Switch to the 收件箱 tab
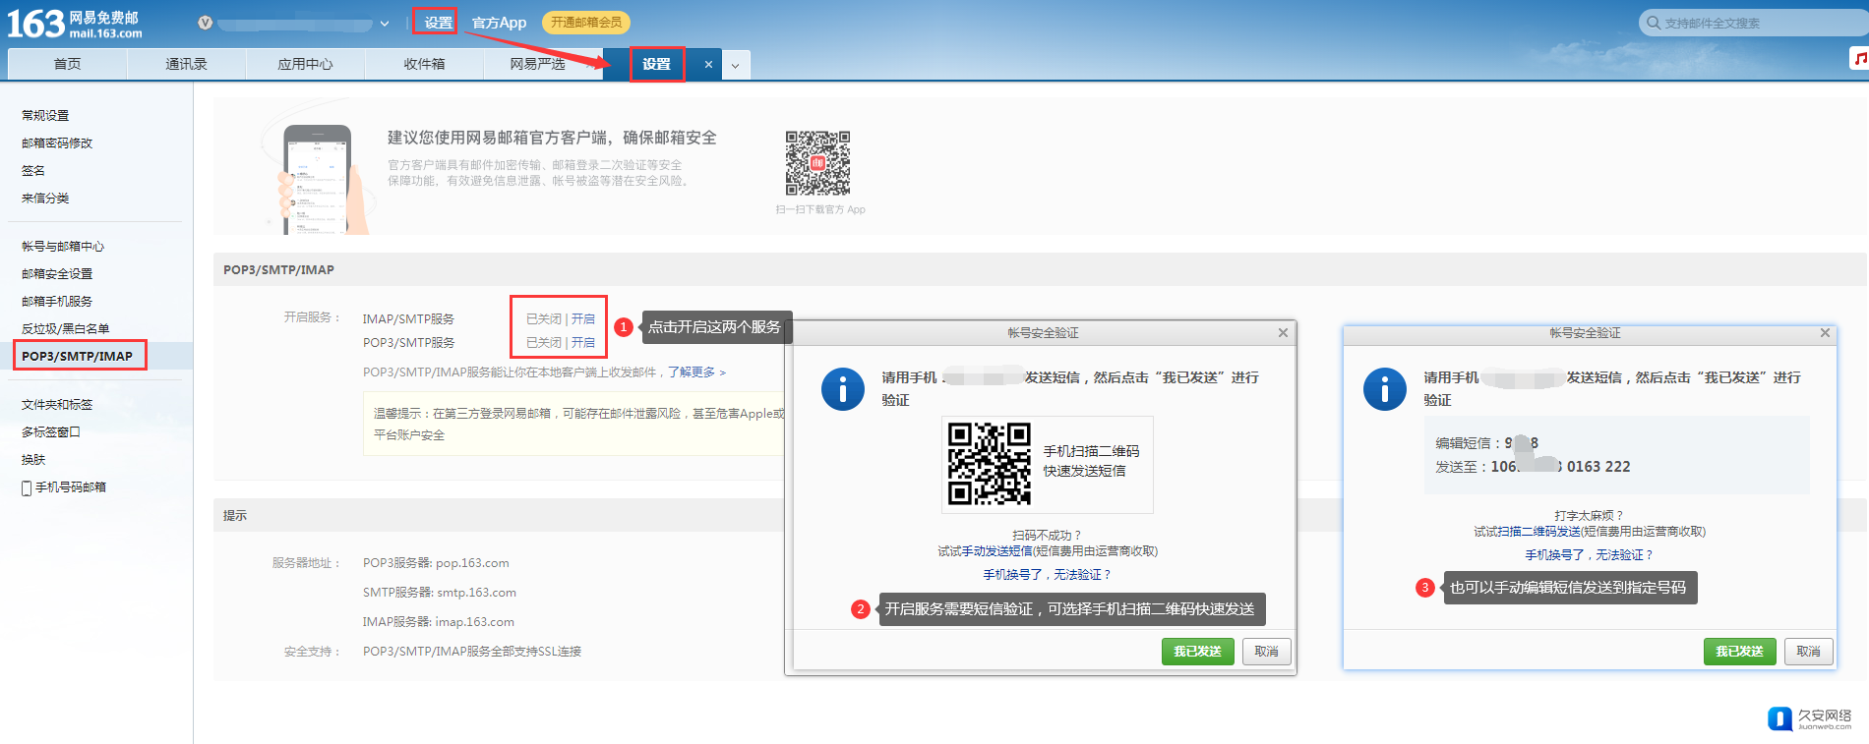Viewport: 1869px width, 744px height. click(424, 65)
